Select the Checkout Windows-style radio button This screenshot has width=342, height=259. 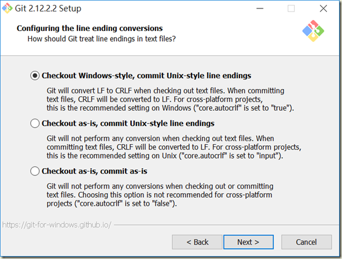click(x=35, y=76)
